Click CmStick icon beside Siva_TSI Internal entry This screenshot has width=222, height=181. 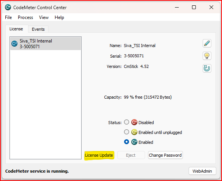coord(14,44)
